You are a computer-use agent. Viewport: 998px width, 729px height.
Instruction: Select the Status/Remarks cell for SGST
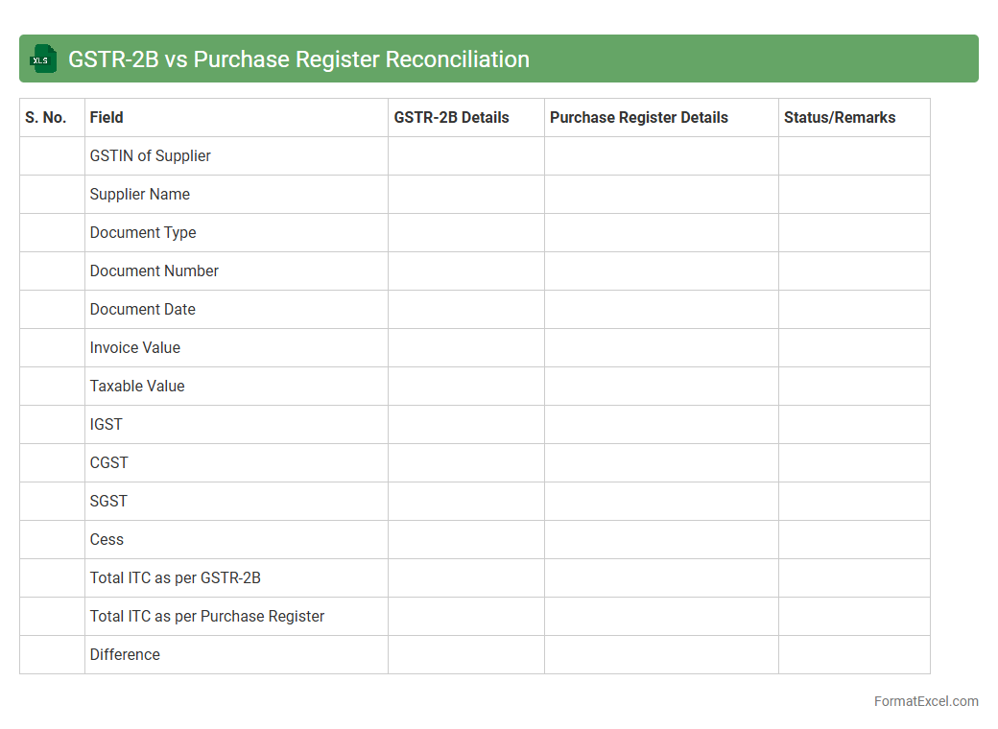click(x=854, y=502)
